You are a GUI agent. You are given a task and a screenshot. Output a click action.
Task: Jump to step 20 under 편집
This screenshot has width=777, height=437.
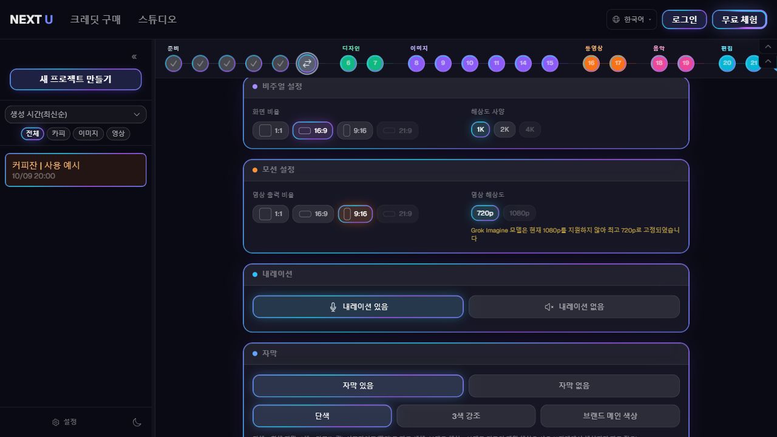pyautogui.click(x=727, y=63)
